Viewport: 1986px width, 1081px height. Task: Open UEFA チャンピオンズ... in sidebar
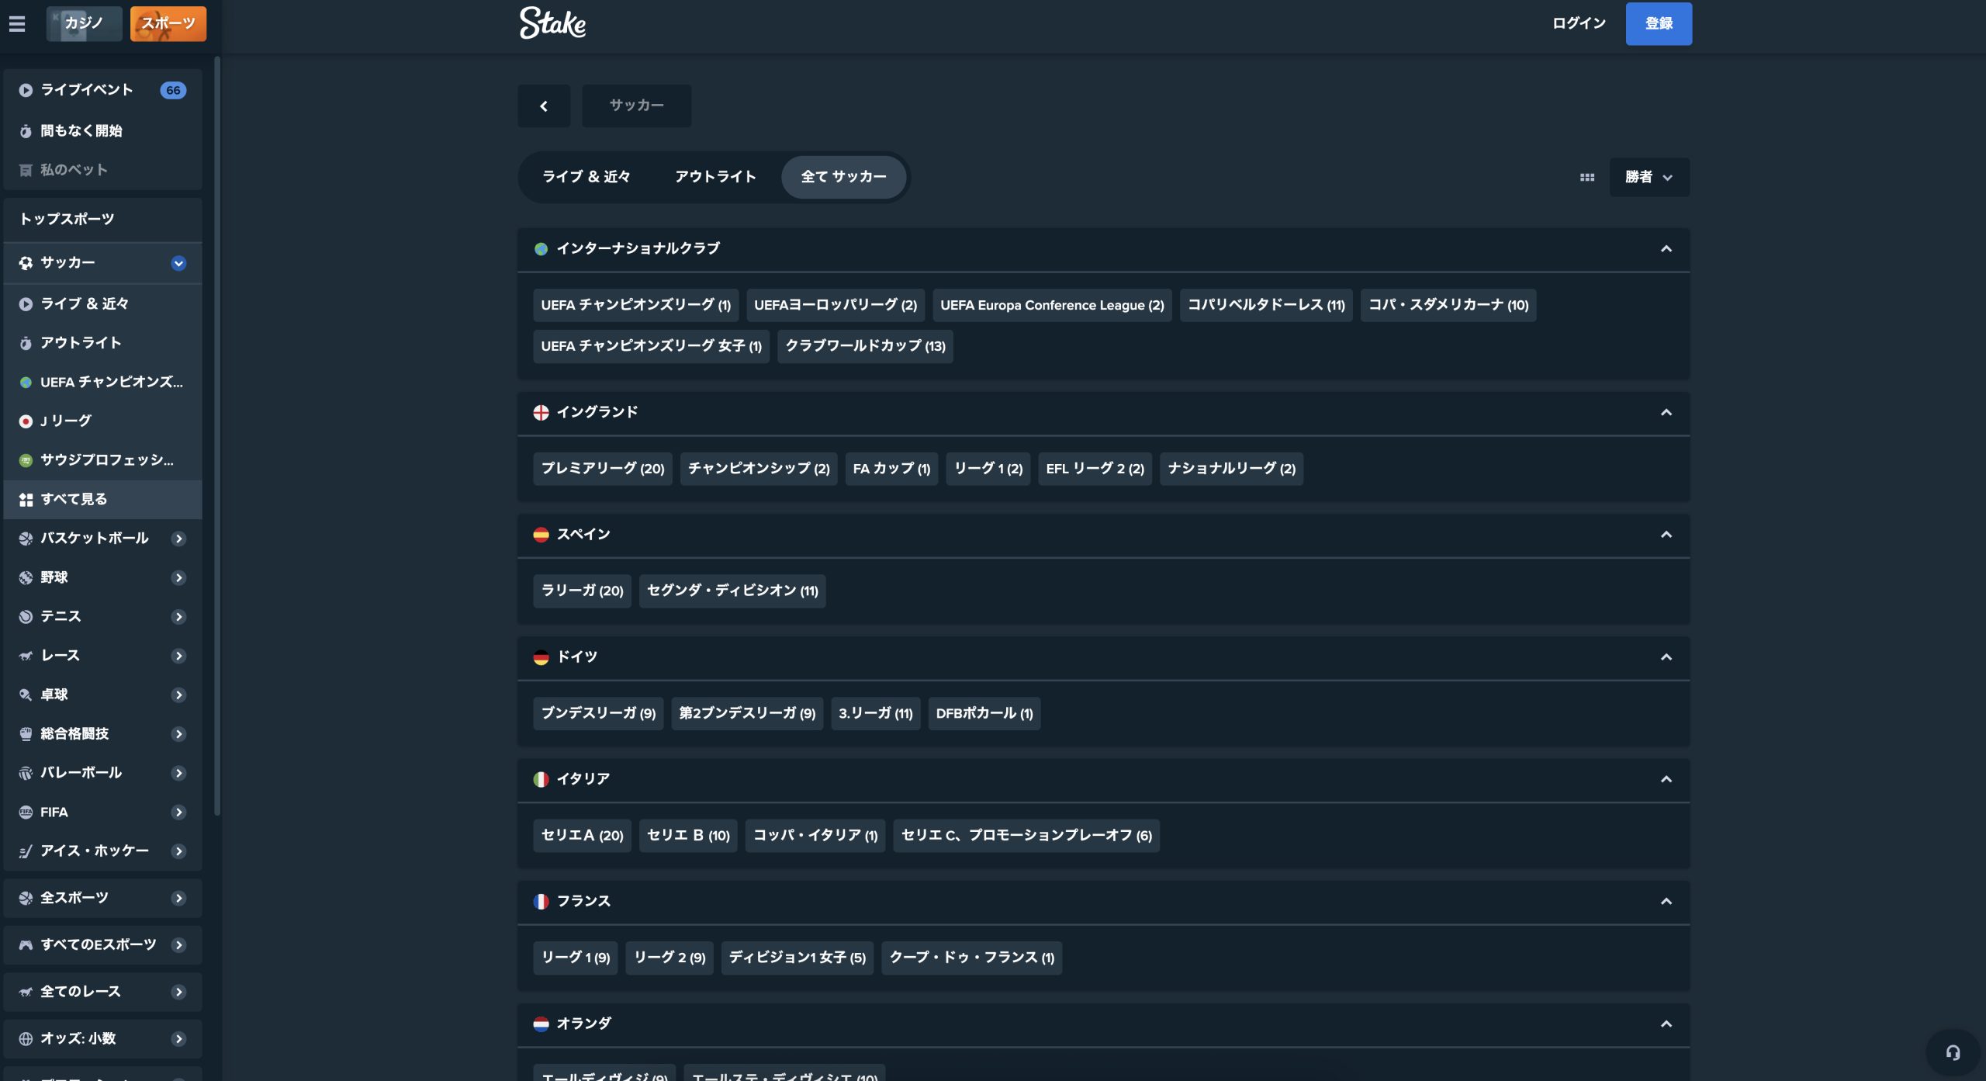tap(102, 383)
